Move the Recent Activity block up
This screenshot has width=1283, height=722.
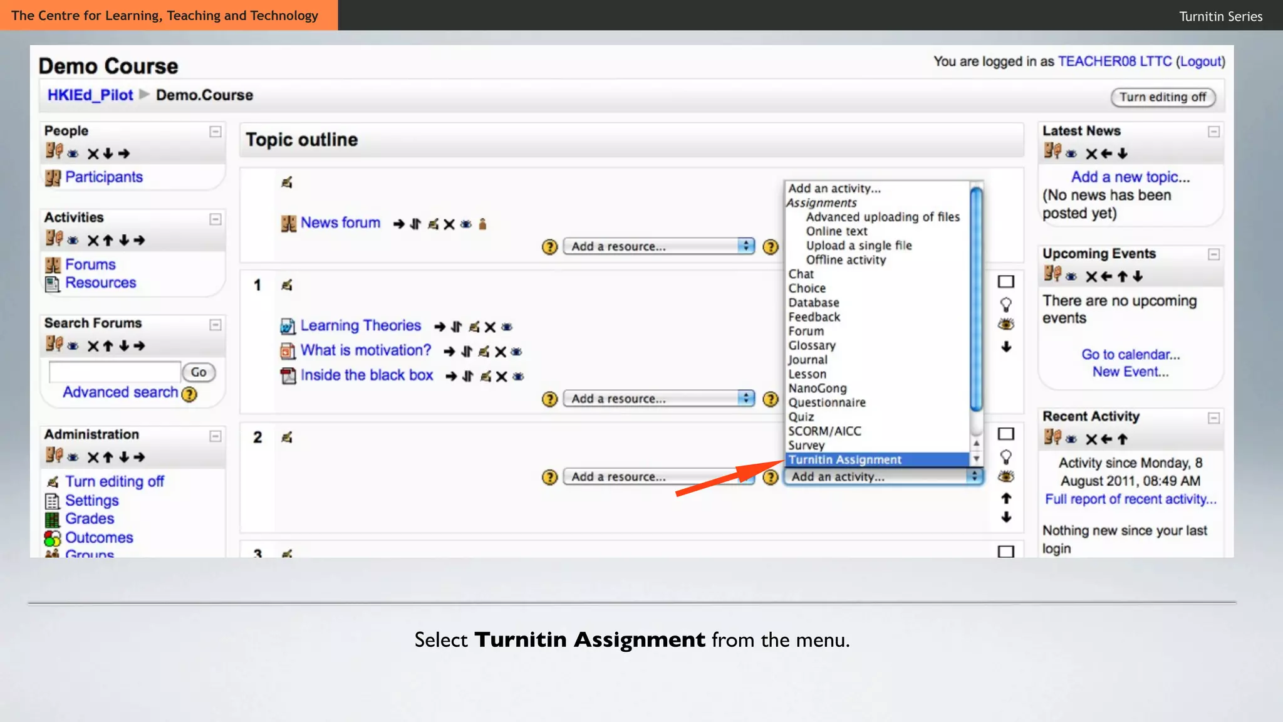tap(1122, 439)
